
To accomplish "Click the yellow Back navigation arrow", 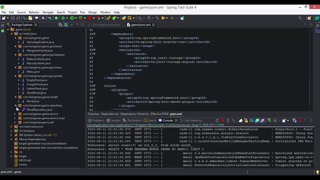I will [163, 18].
